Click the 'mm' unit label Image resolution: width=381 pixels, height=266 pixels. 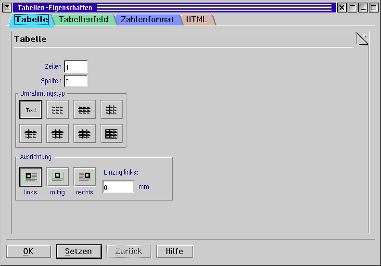144,187
